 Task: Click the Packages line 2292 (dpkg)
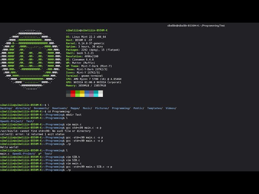point(93,50)
